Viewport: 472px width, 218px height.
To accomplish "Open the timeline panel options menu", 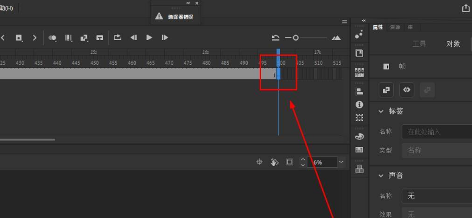I will pos(345,22).
